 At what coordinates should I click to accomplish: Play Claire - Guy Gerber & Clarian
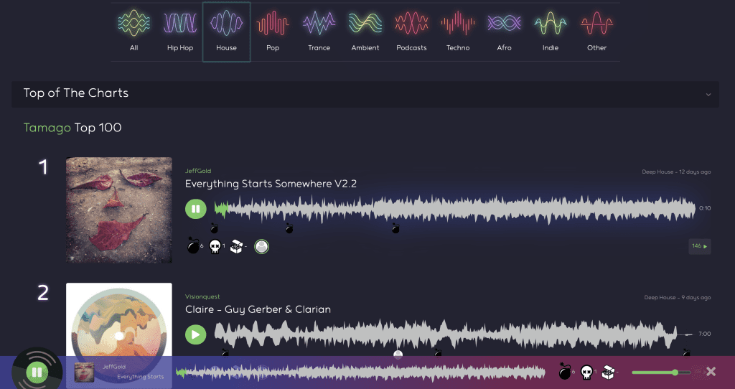(x=195, y=334)
